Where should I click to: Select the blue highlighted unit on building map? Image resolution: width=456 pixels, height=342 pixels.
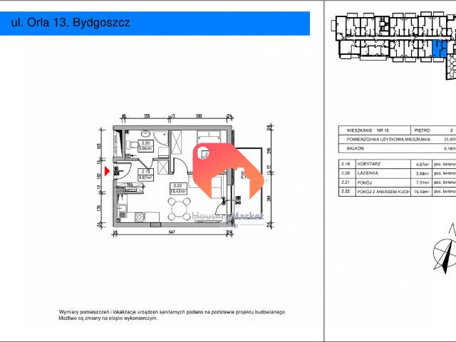tap(439, 48)
